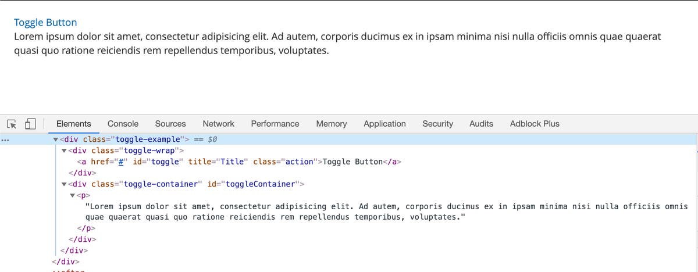Open the Network panel tab
This screenshot has height=272, width=698.
click(x=218, y=124)
